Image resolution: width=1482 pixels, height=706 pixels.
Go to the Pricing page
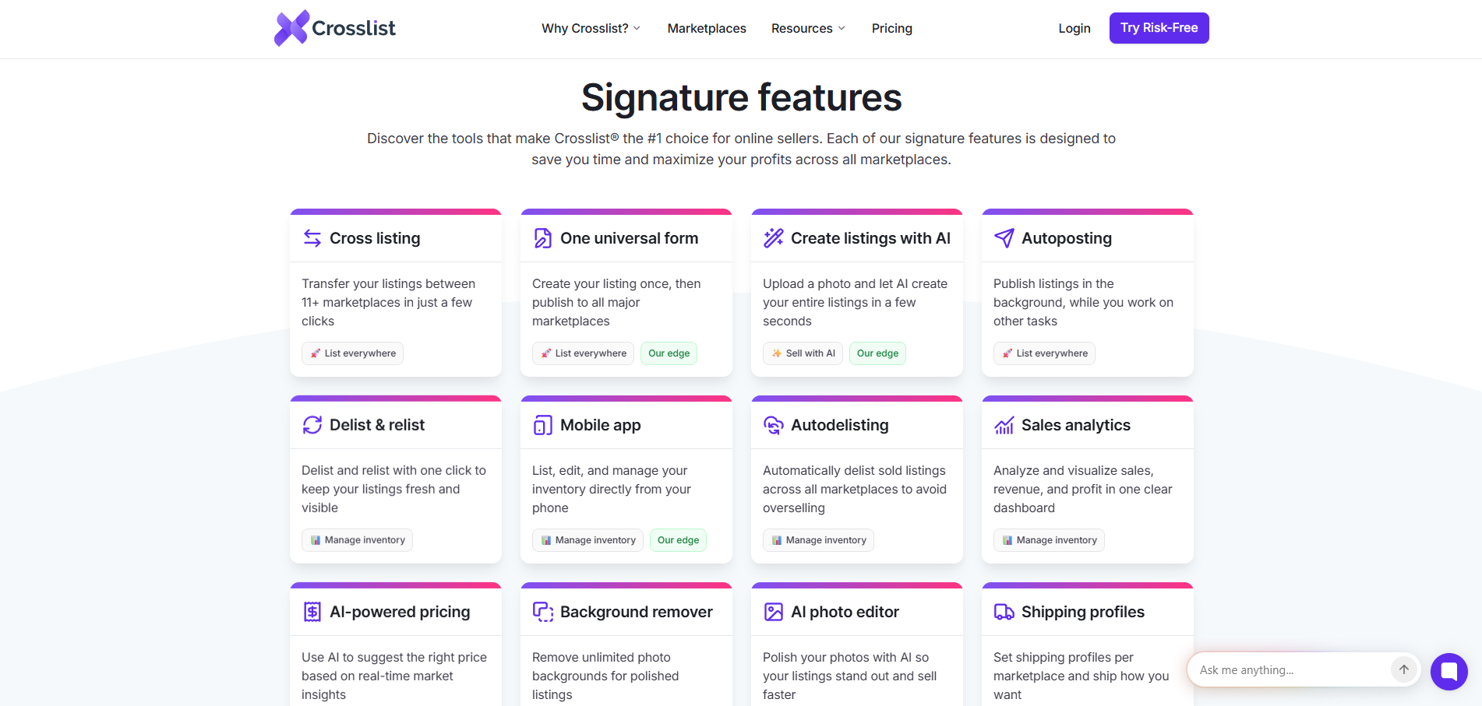point(892,28)
